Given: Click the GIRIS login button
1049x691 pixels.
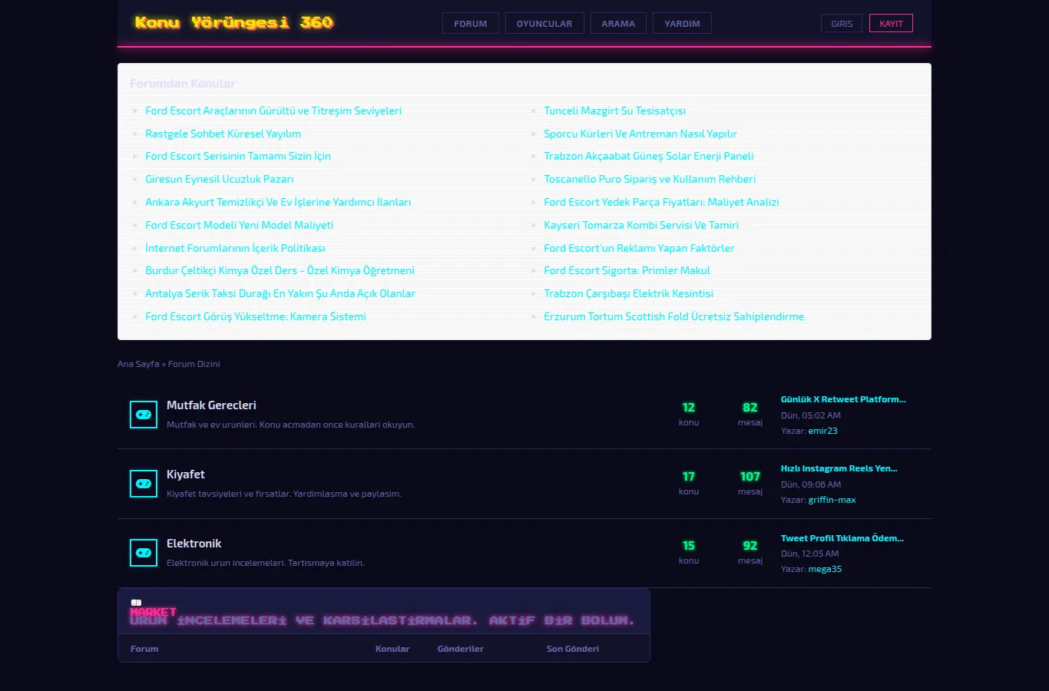Looking at the screenshot, I should click(x=842, y=24).
